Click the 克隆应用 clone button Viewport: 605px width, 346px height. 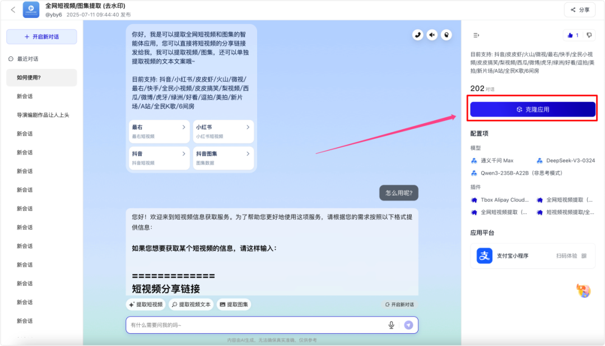coord(533,110)
